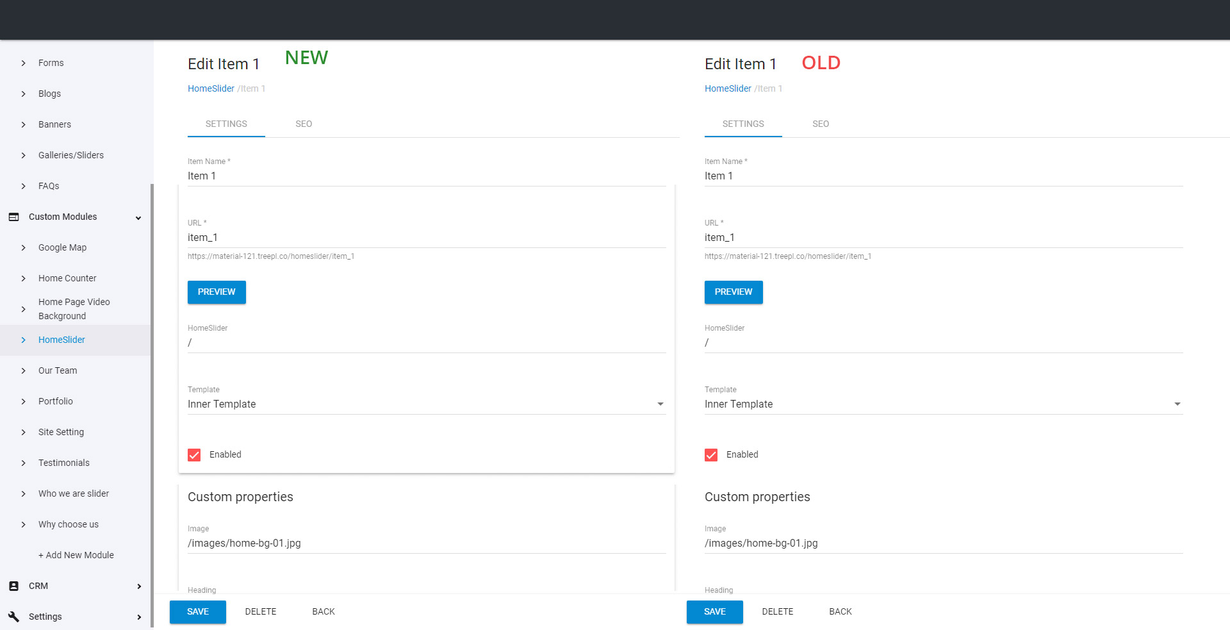
Task: Open HomeSlider breadcrumb link in OLD panel
Action: [728, 88]
